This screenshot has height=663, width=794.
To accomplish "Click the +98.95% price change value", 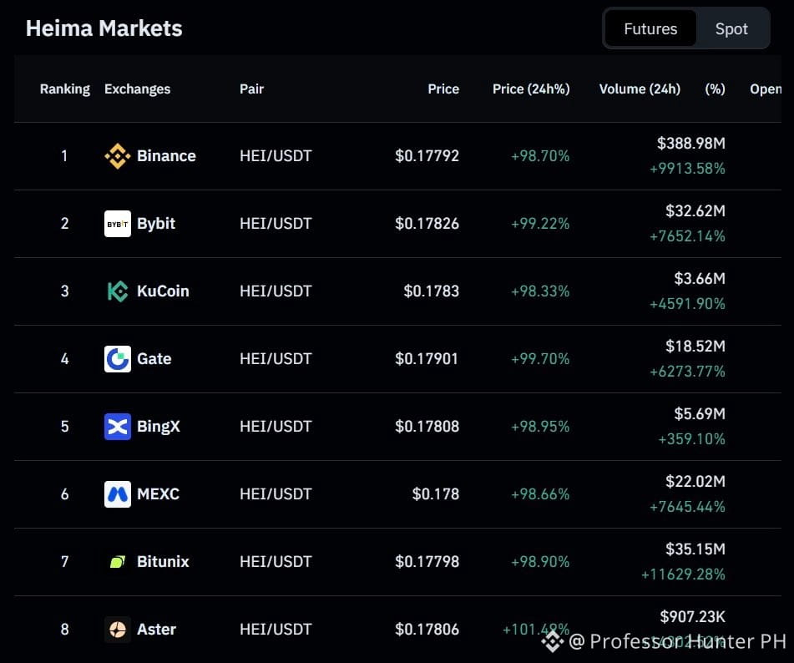I will 540,427.
